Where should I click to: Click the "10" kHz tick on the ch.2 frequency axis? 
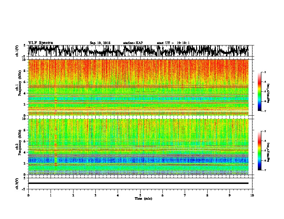(x=24, y=119)
